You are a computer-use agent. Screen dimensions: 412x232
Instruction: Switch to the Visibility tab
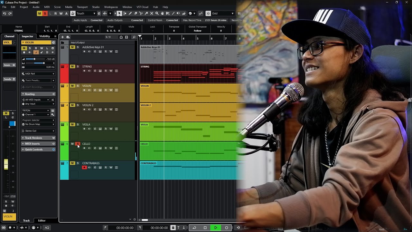(44, 36)
